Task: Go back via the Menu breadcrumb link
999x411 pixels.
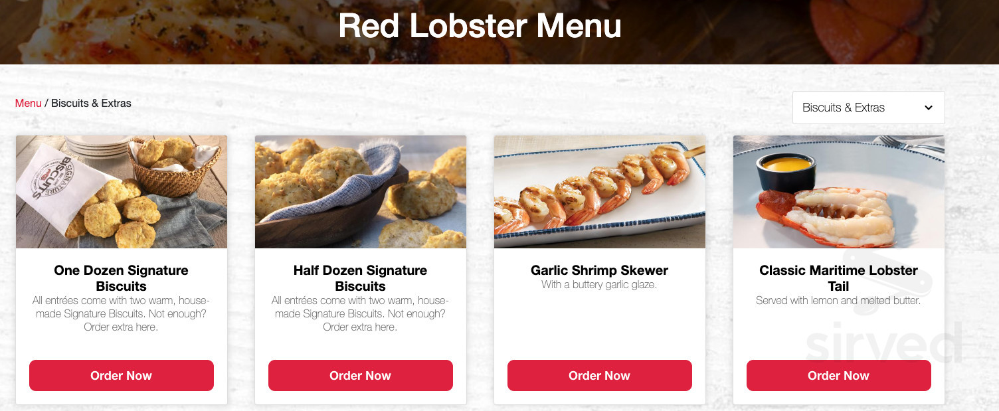Action: pos(29,103)
